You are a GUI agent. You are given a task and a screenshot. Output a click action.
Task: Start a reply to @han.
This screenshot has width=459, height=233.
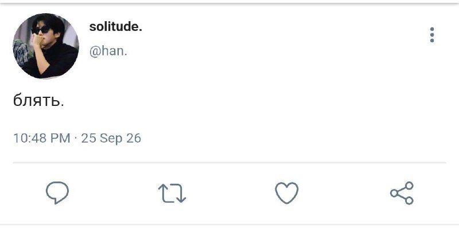coord(57,193)
